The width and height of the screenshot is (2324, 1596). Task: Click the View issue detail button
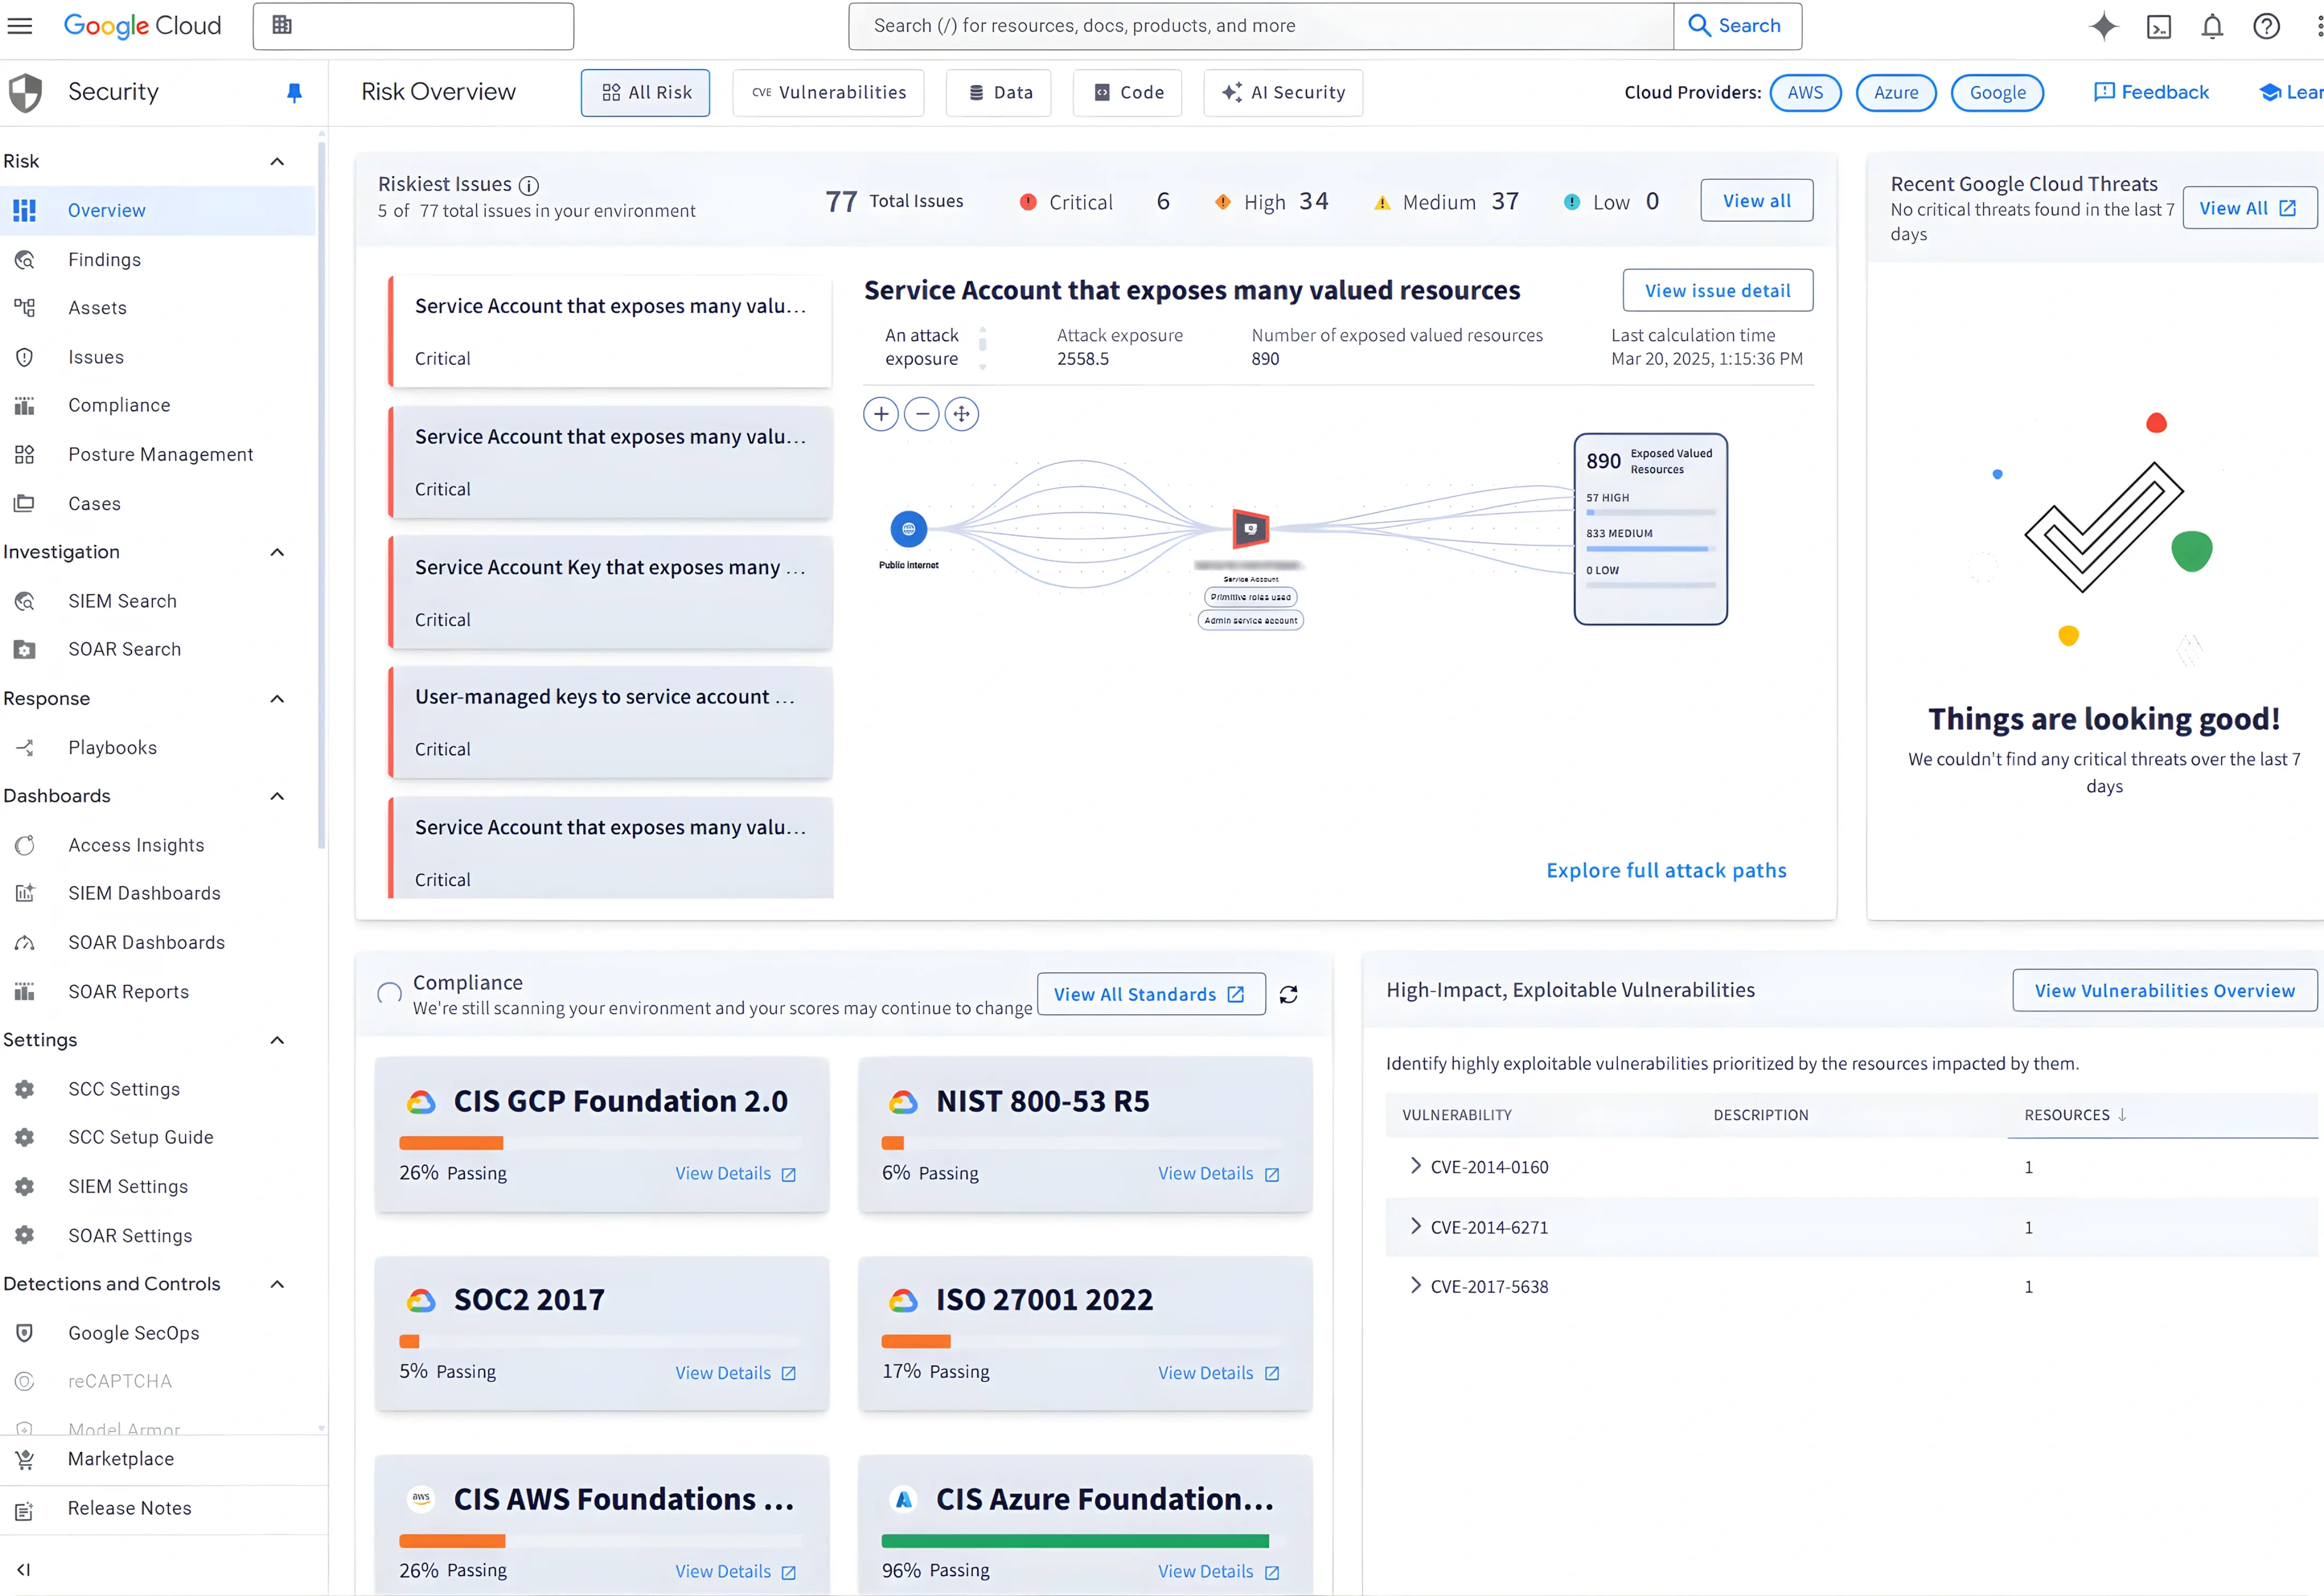1717,291
